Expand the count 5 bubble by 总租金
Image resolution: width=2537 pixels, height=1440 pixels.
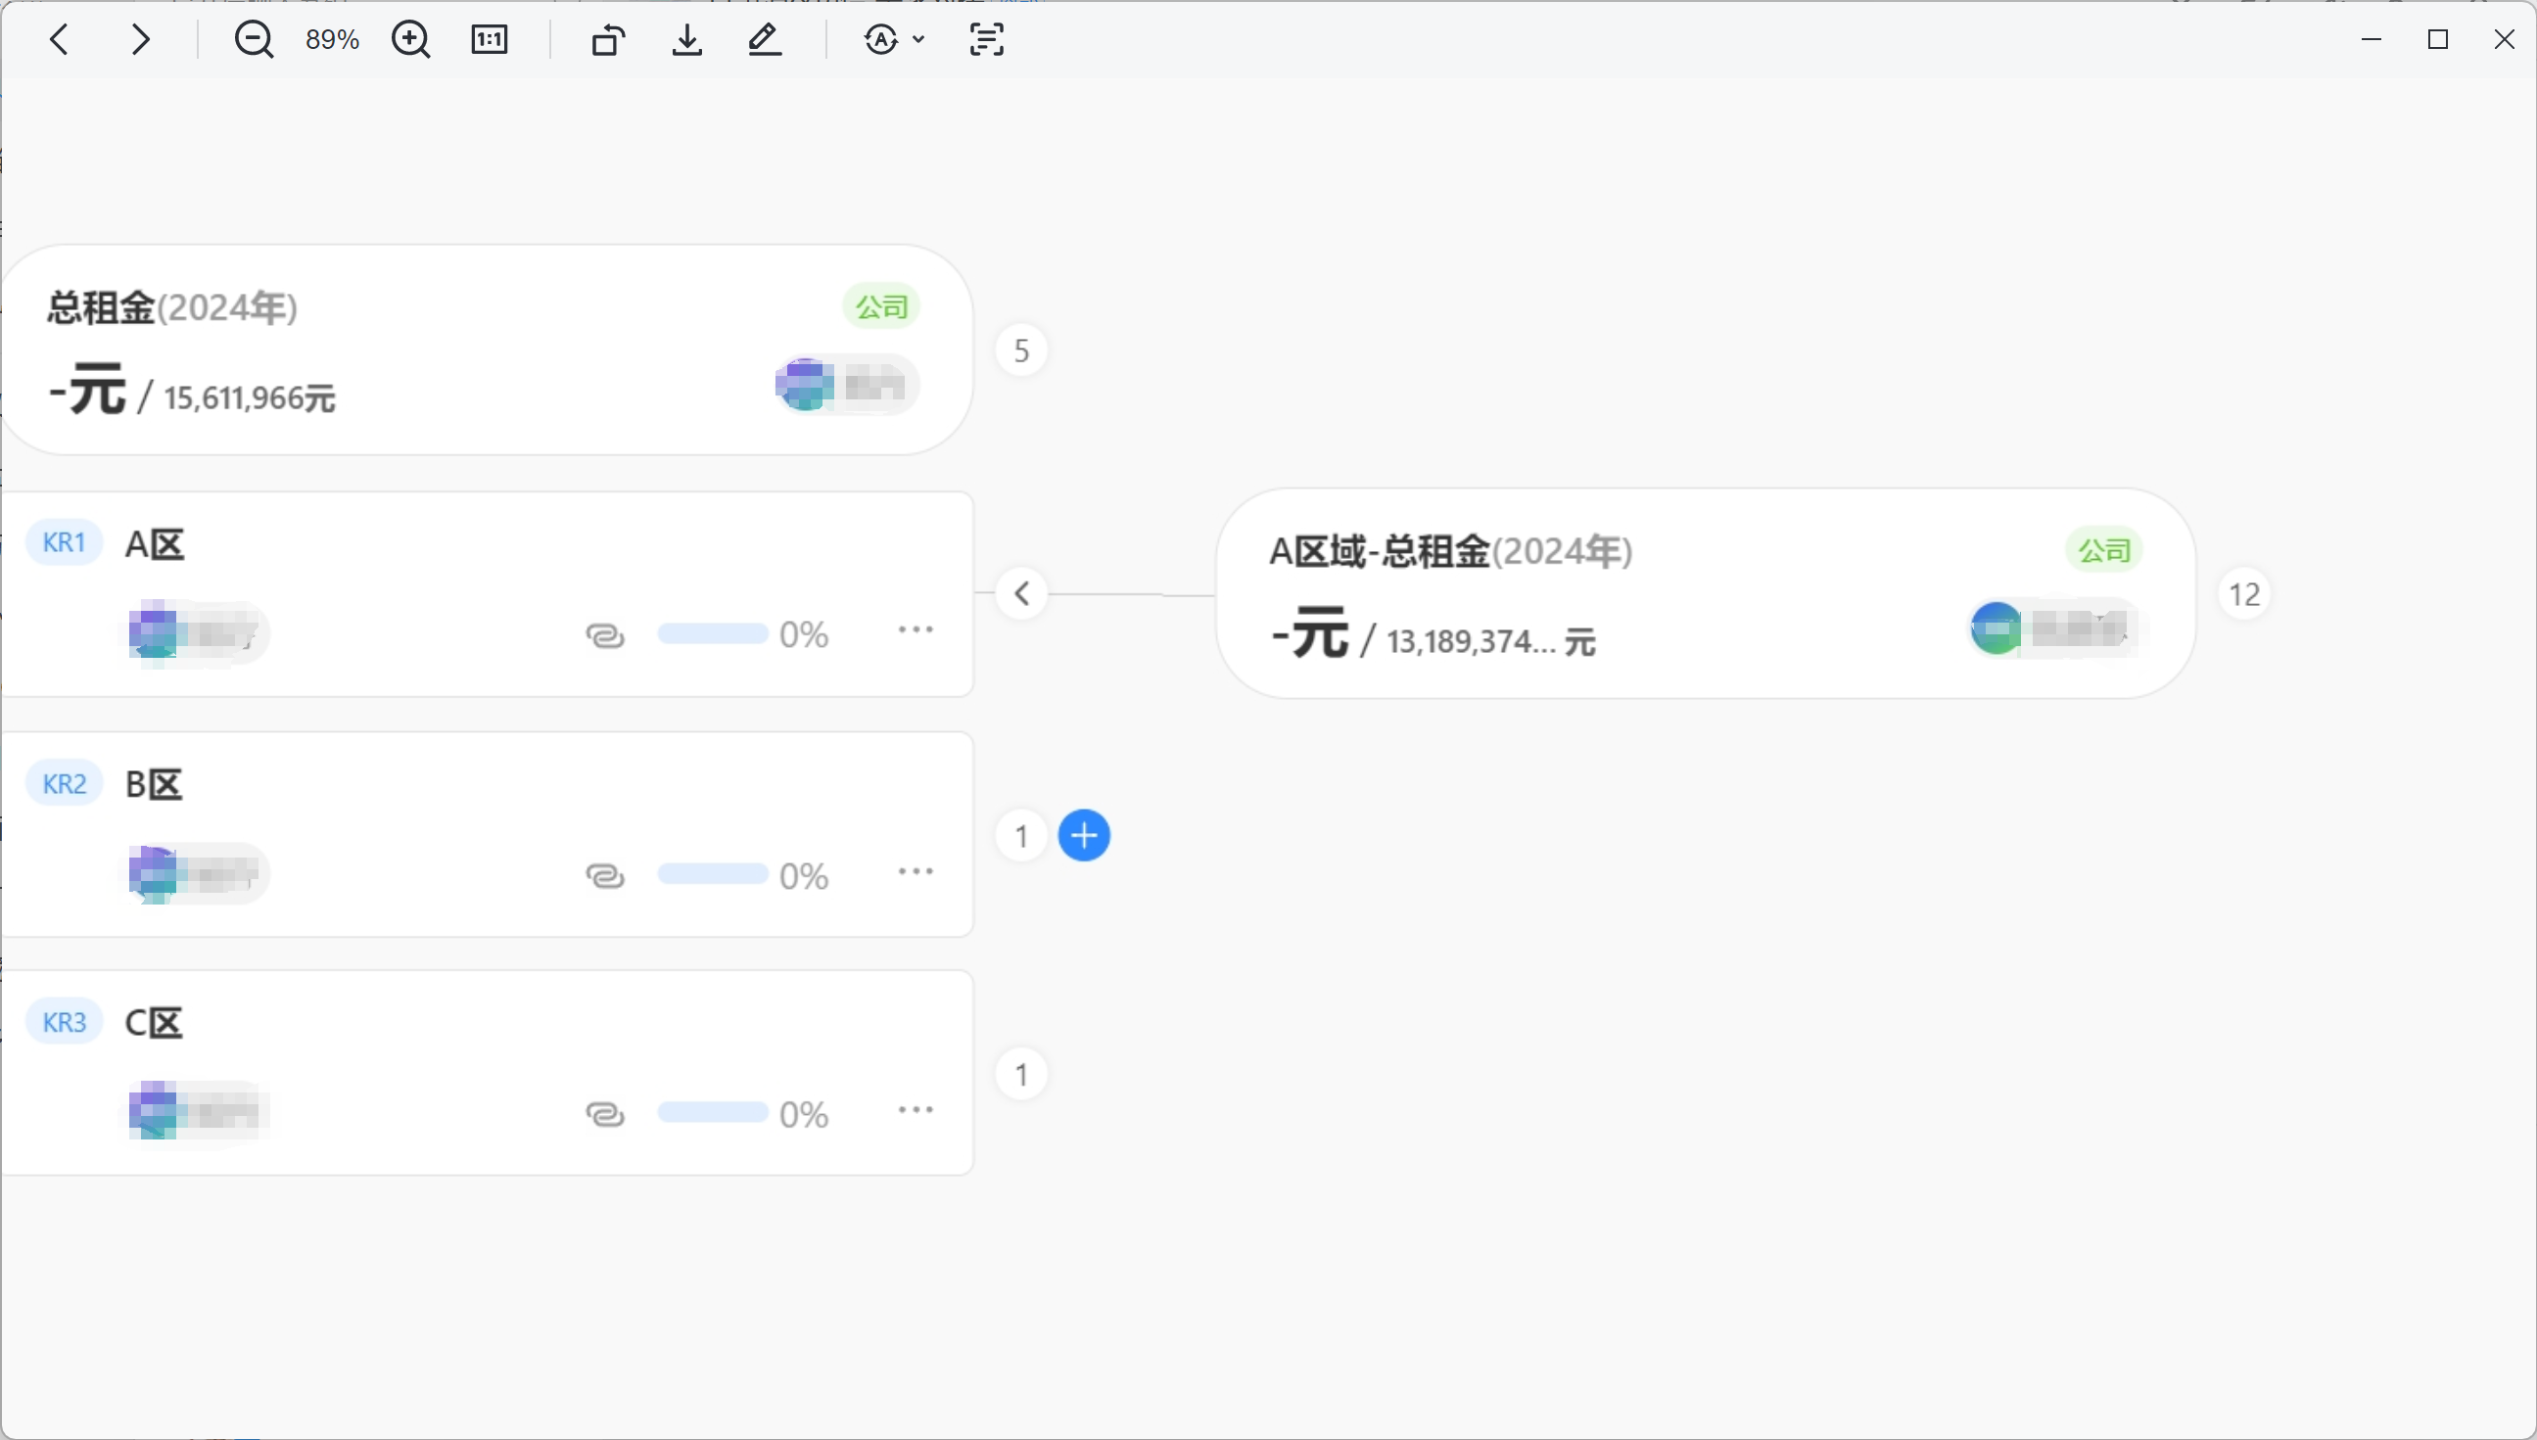pos(1021,350)
